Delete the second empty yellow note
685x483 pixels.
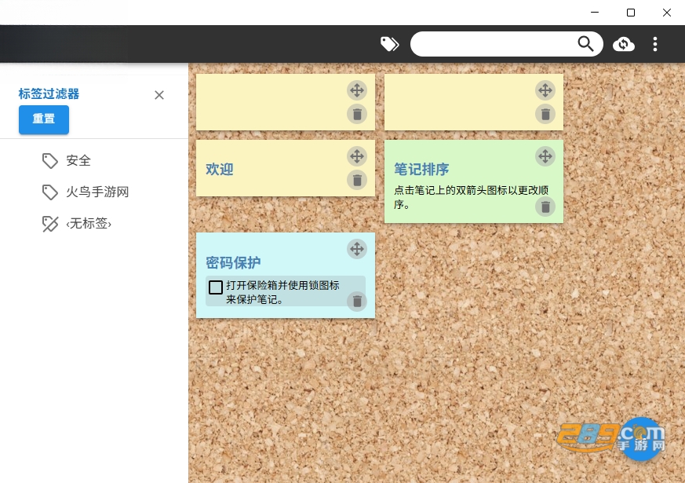point(545,114)
